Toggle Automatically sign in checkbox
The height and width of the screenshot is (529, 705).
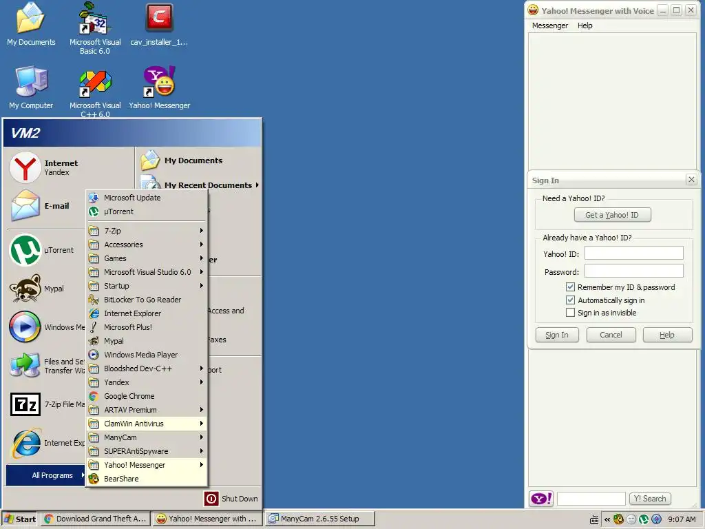pos(570,300)
